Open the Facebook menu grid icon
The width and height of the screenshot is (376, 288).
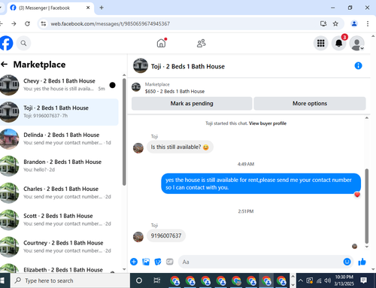320,43
